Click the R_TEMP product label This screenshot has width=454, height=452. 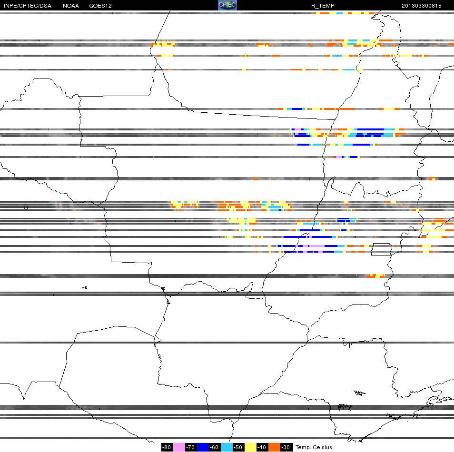tap(323, 6)
